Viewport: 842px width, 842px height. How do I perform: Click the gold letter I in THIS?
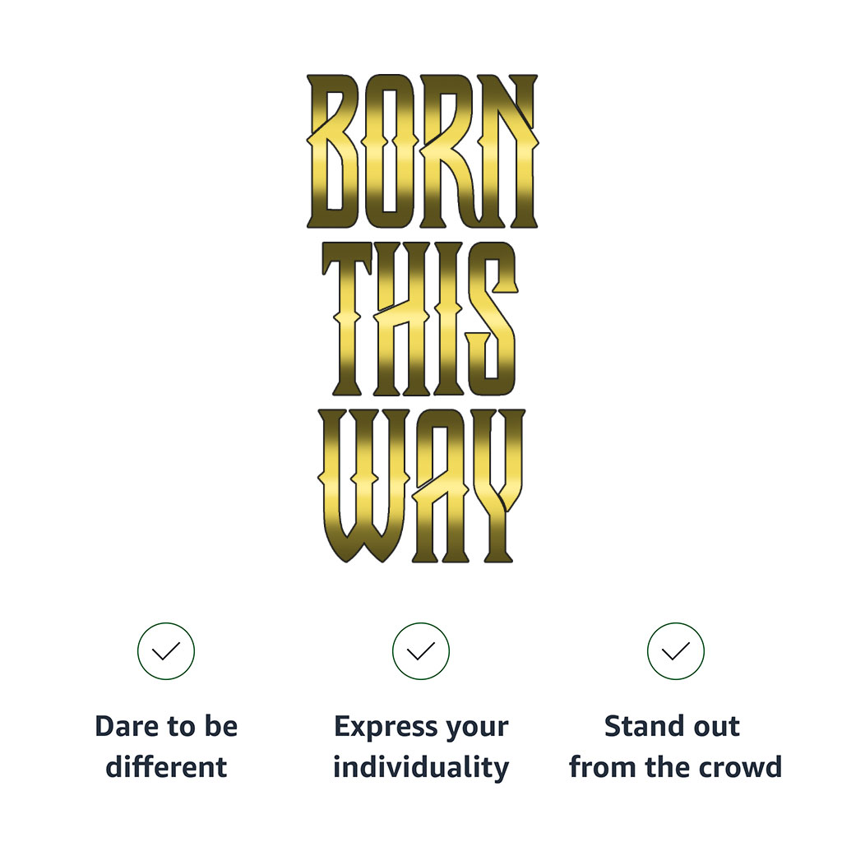pos(451,317)
